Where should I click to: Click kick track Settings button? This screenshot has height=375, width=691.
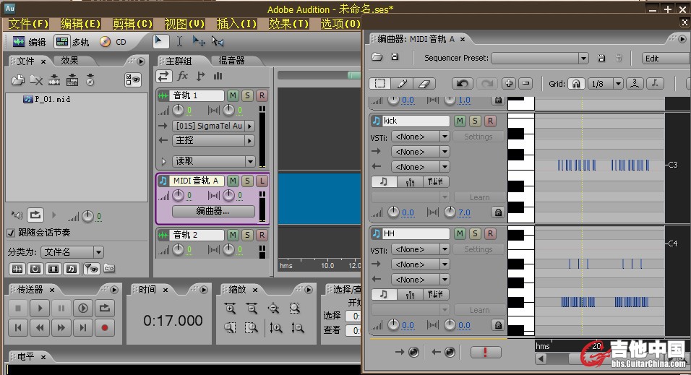click(478, 137)
